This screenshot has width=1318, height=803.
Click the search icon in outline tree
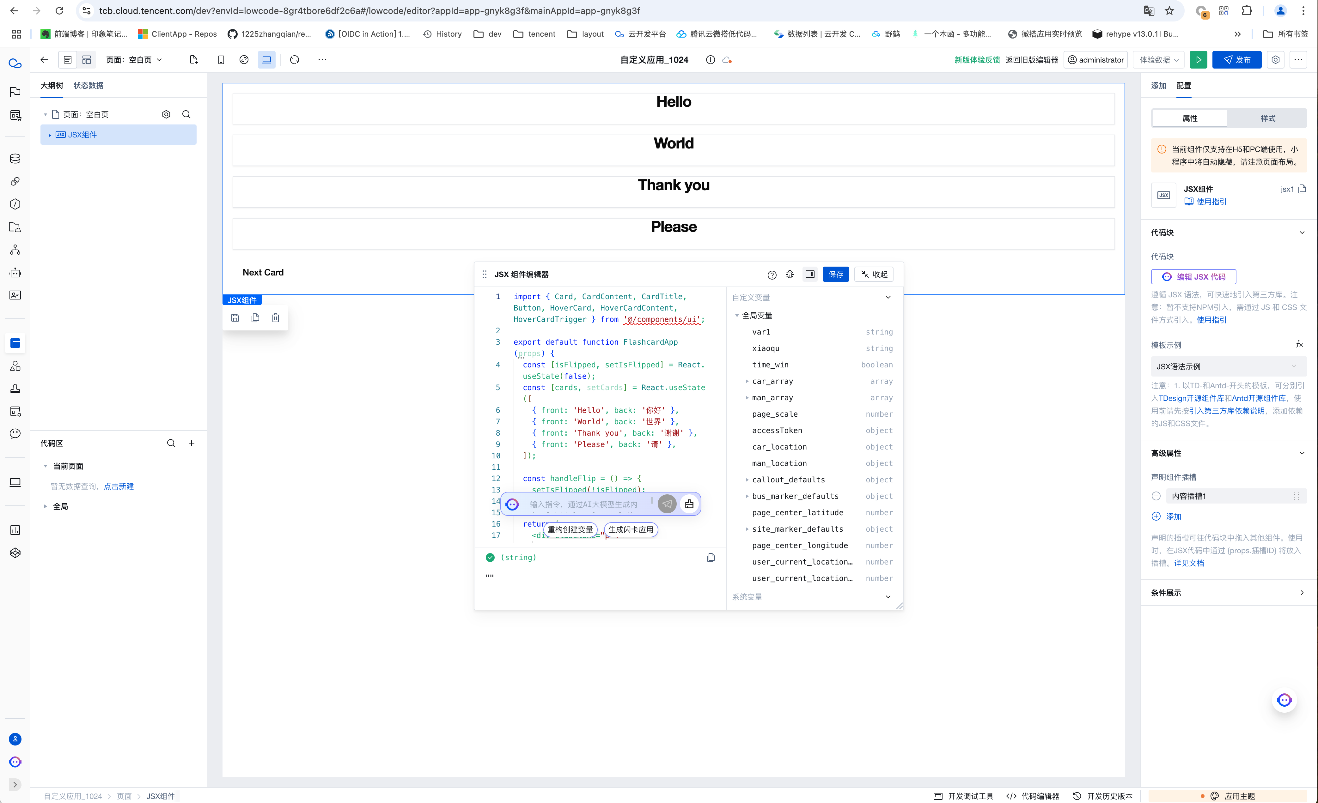click(x=186, y=114)
